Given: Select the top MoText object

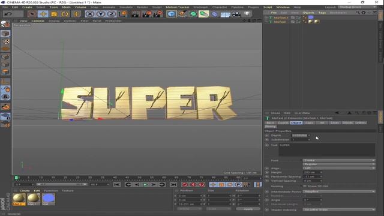Looking at the screenshot, I should (281, 17).
